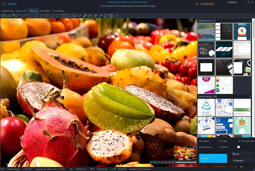Viewport: 255px width, 171px height.
Task: Collapse the Allgemein template section
Action: 250,21
